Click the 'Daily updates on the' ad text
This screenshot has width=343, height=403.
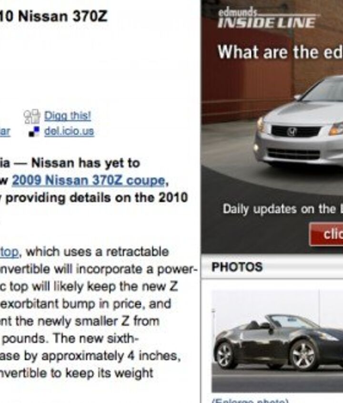click(279, 209)
